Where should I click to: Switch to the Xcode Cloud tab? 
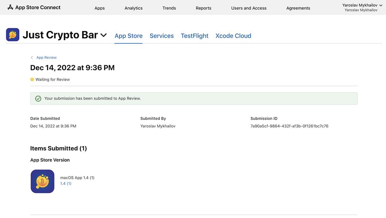tap(234, 36)
